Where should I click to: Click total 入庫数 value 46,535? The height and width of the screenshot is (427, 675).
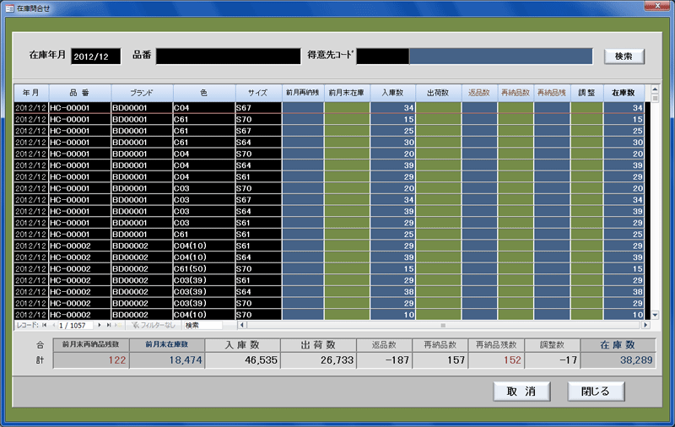point(243,360)
